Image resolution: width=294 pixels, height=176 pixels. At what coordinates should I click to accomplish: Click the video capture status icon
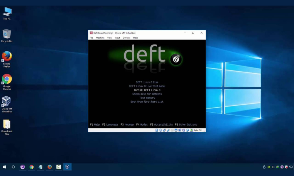coord(180,130)
